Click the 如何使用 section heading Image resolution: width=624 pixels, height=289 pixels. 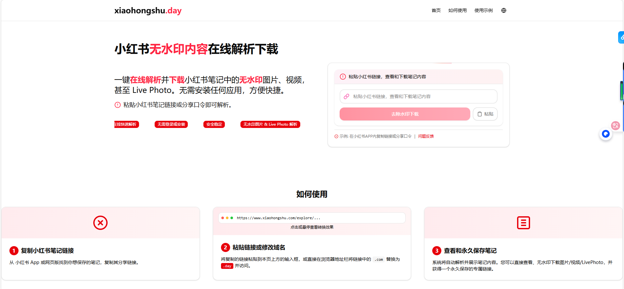tap(312, 194)
